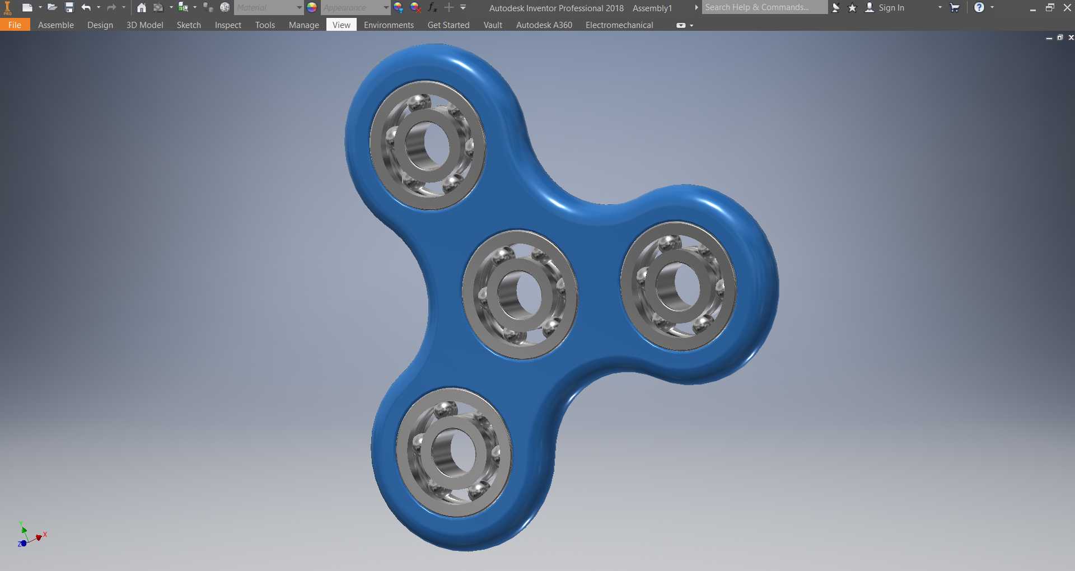Switch to the Assemble ribbon tab
This screenshot has height=571, width=1075.
[x=56, y=25]
